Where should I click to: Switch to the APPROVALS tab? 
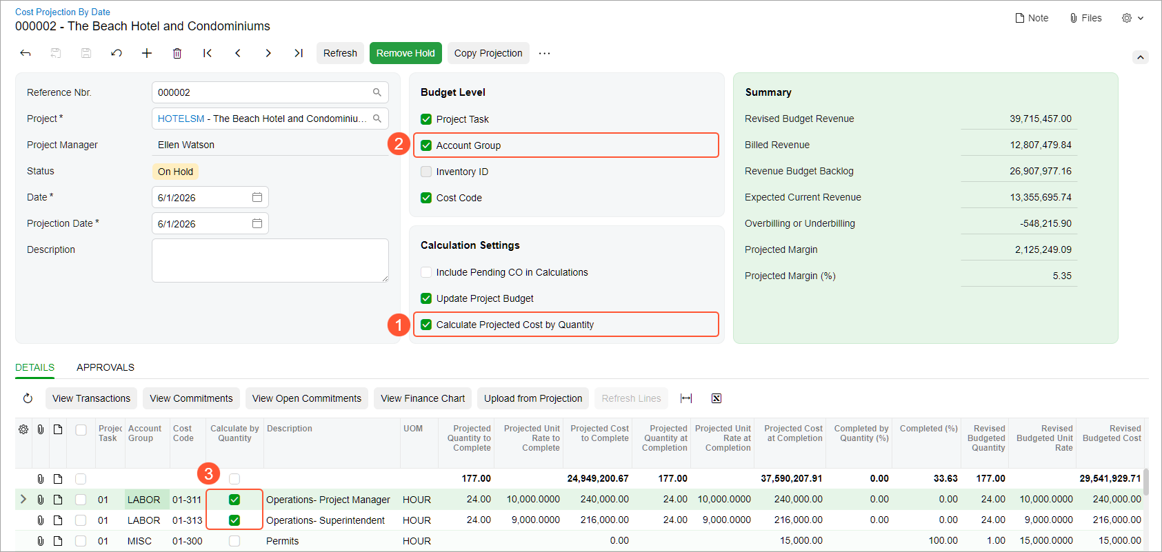(x=106, y=367)
